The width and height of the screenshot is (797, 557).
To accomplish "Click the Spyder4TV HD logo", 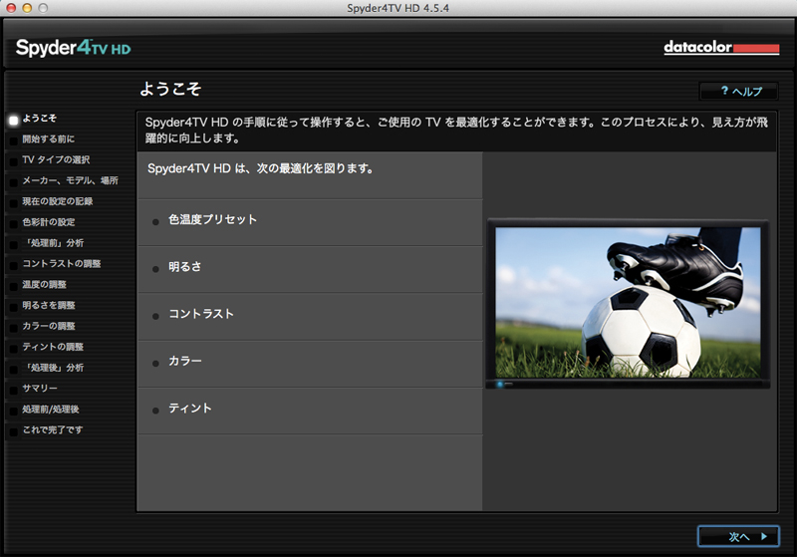I will click(x=73, y=48).
